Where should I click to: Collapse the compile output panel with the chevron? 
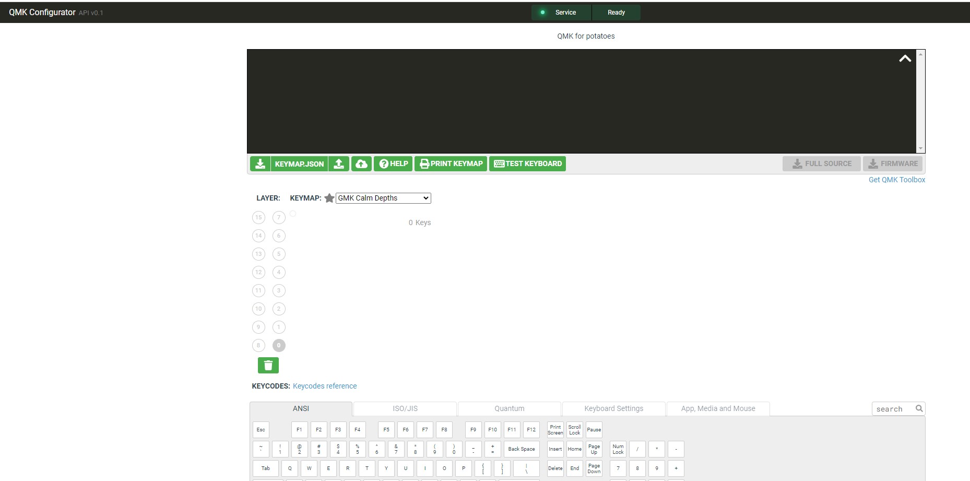click(x=905, y=58)
